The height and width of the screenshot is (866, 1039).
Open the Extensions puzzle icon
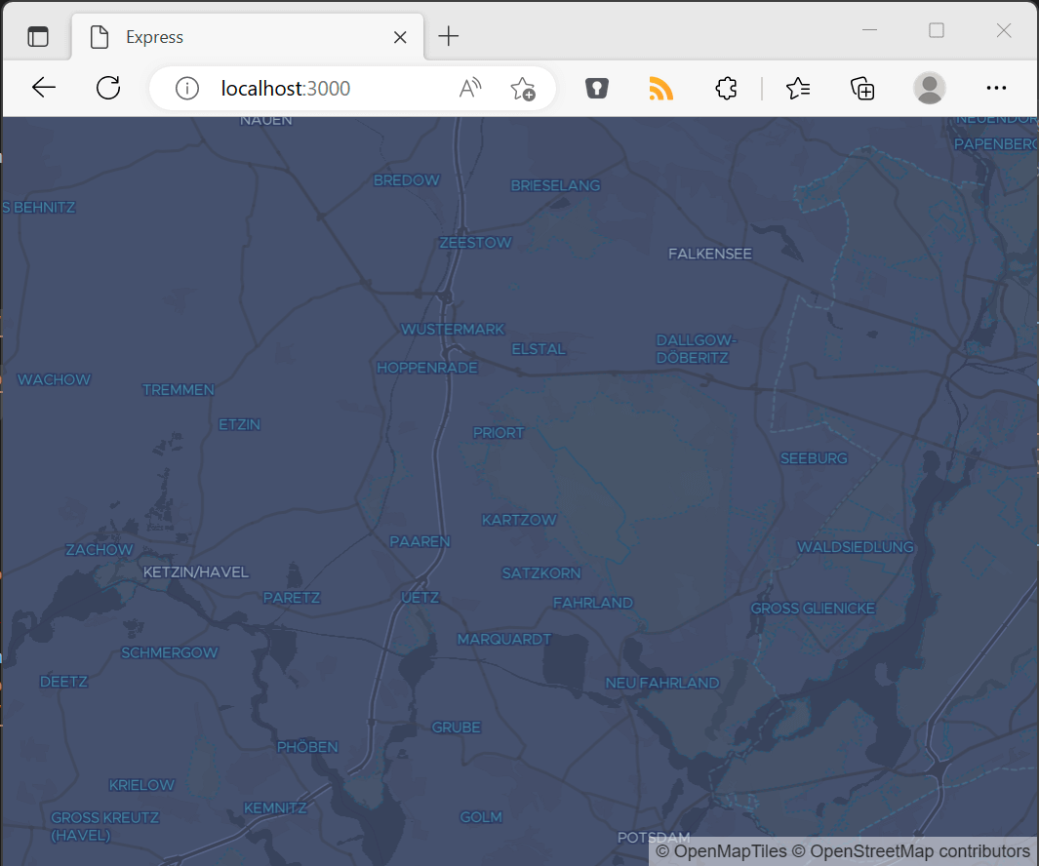tap(726, 89)
